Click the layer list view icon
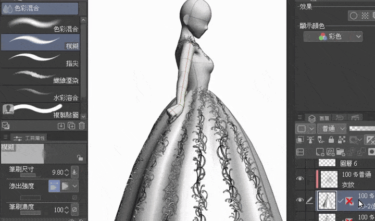The image size is (375, 221). [x=300, y=152]
